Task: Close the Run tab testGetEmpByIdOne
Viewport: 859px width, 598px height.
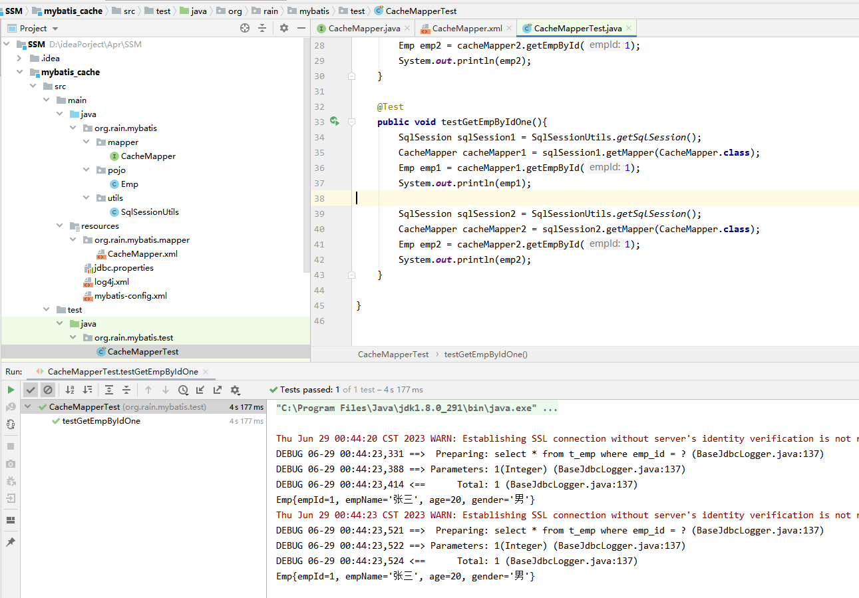Action: pyautogui.click(x=205, y=372)
